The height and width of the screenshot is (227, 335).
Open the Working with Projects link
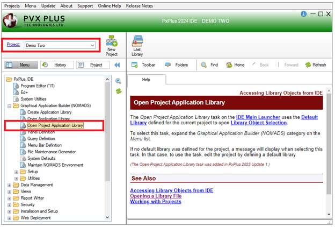pos(155,202)
